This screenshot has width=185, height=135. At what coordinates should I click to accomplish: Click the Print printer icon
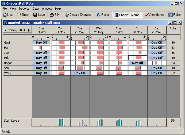click(52, 15)
